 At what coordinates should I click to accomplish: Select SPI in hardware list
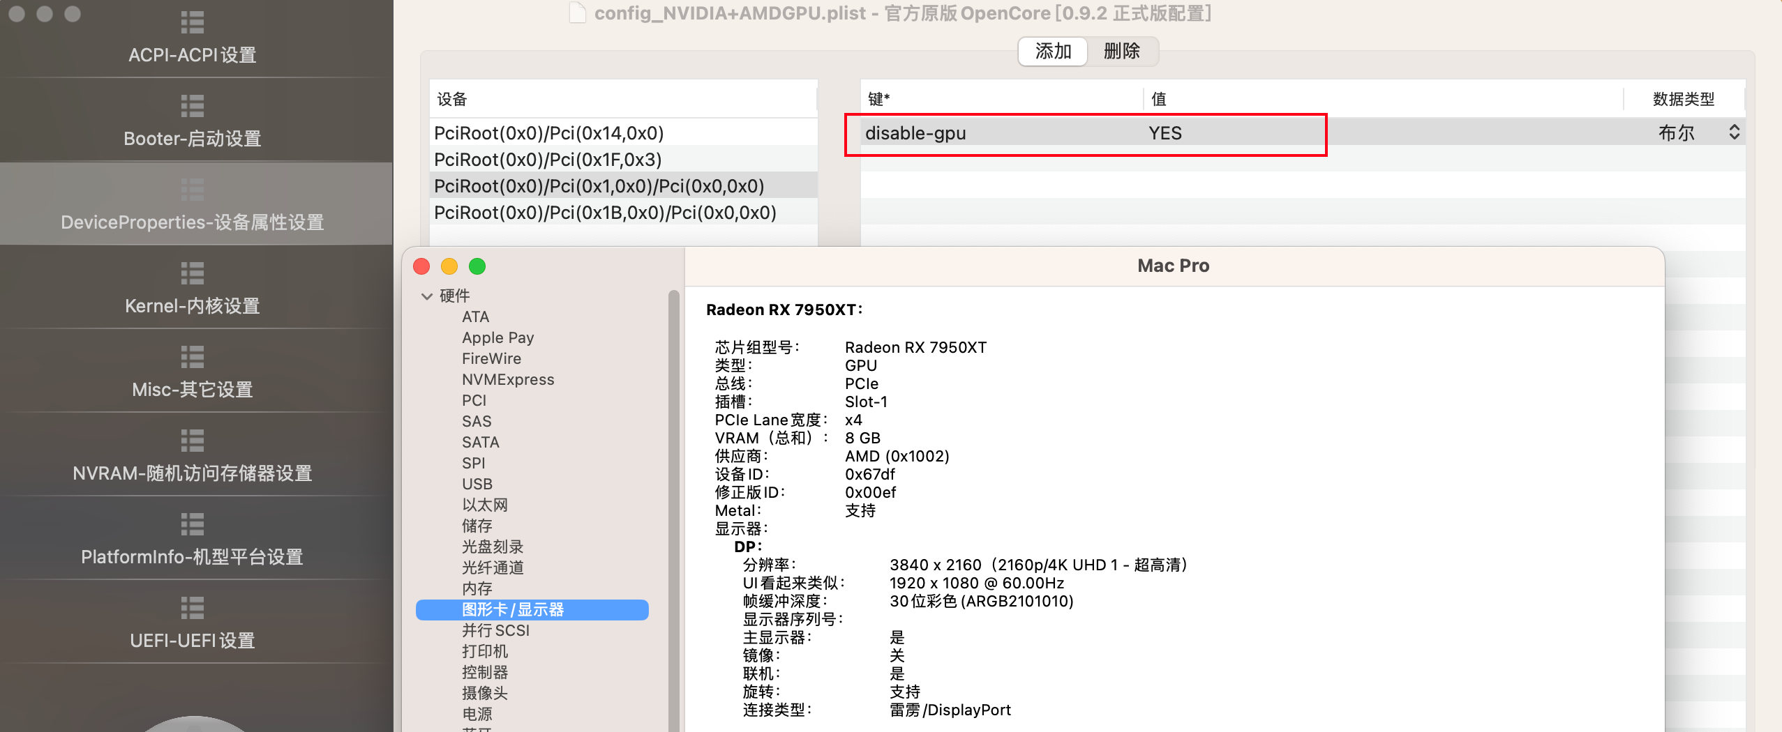tap(473, 463)
